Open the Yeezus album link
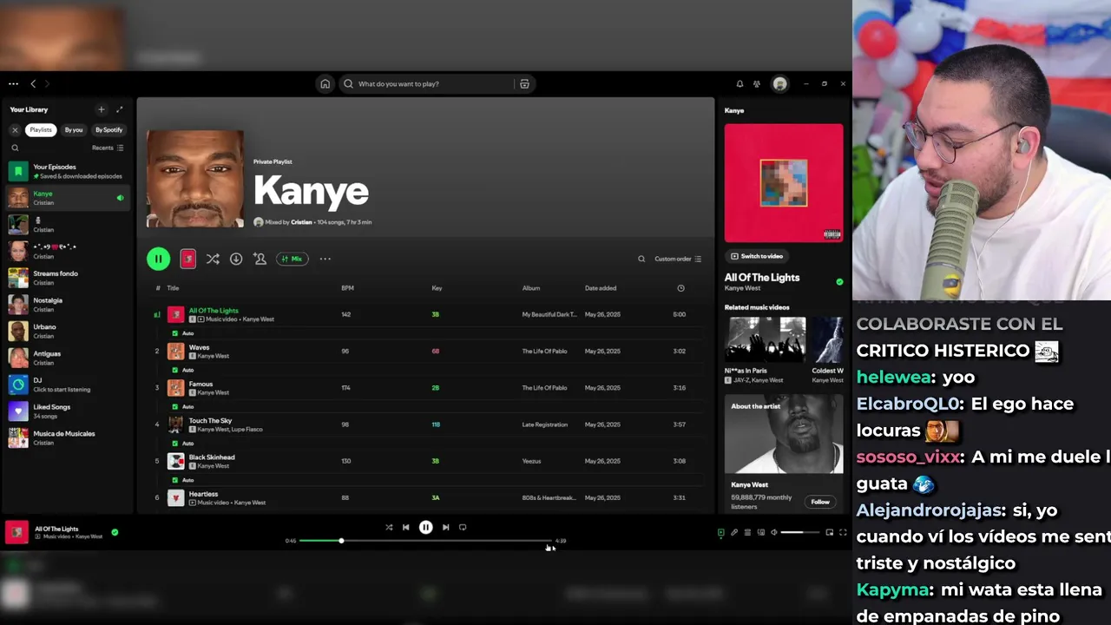 point(532,461)
